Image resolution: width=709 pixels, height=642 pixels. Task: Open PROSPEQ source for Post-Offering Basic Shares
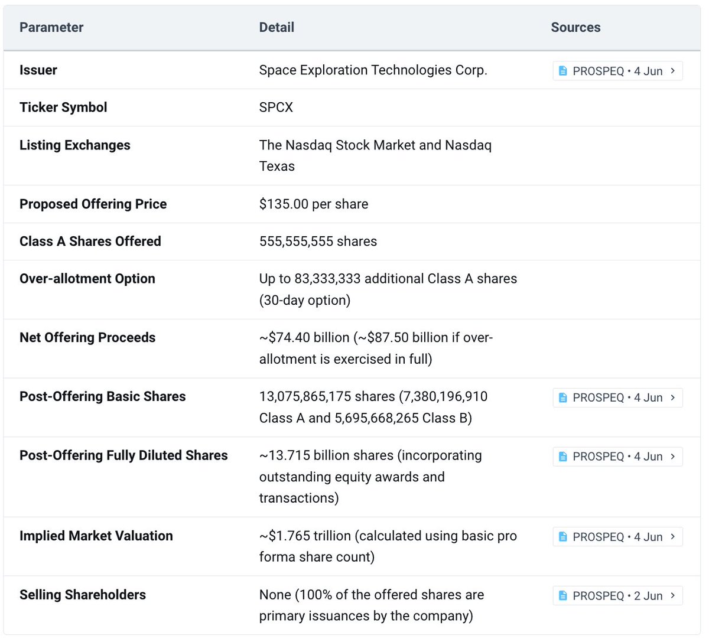point(617,397)
